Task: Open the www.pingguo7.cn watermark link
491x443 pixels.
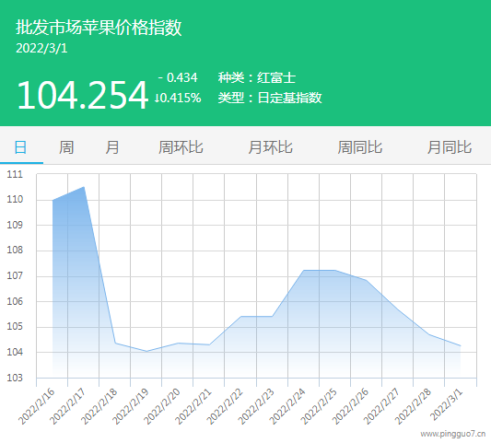Action: coord(453,434)
